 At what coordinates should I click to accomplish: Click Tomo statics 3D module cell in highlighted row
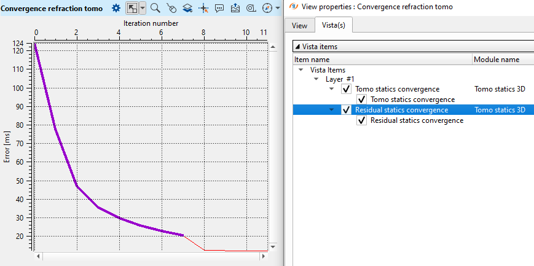point(500,110)
